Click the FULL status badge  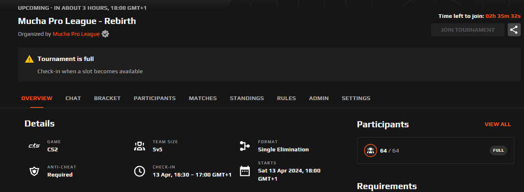[498, 151]
